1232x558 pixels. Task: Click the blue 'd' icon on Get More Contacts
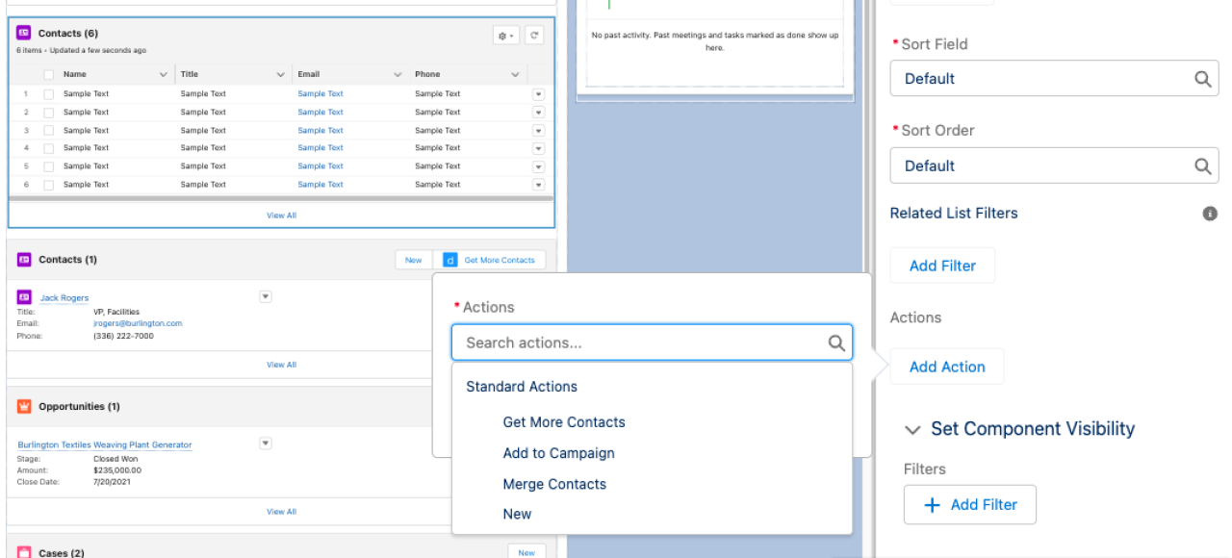pos(449,260)
